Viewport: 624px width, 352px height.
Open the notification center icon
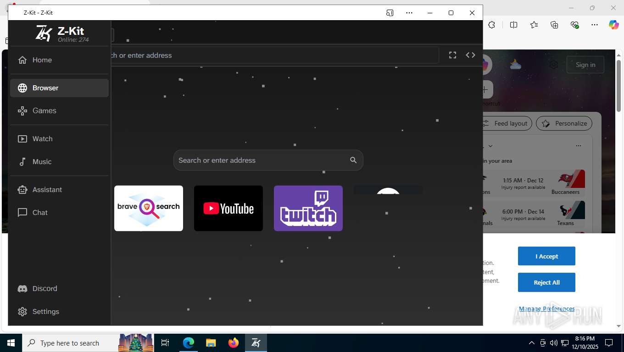click(609, 343)
